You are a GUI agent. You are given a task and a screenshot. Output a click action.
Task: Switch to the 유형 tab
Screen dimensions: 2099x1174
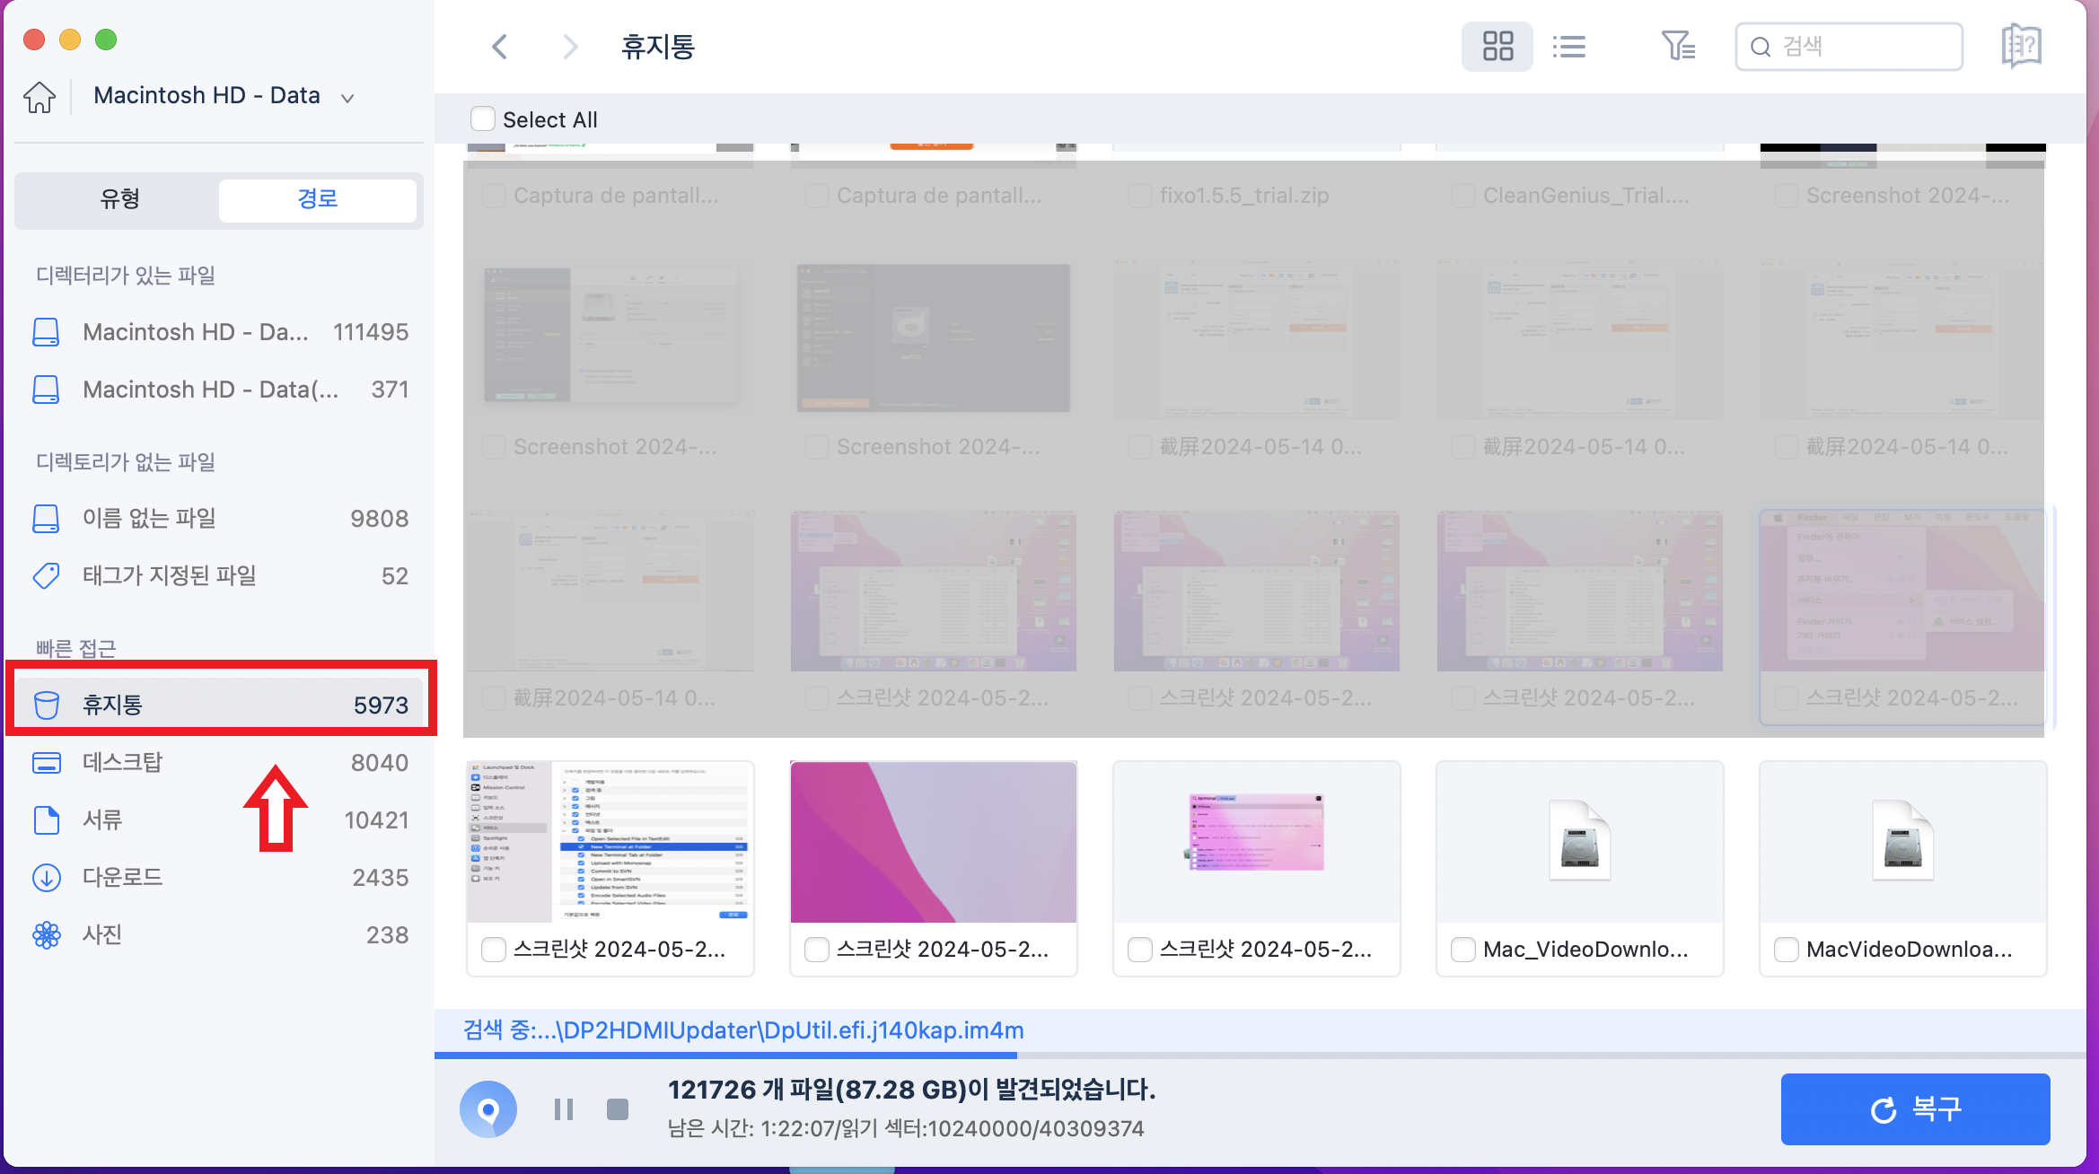(x=119, y=199)
